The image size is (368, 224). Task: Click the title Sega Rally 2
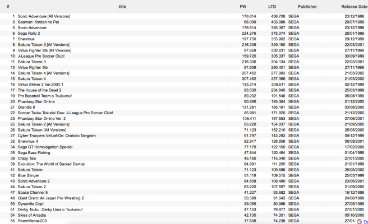pyautogui.click(x=29, y=33)
